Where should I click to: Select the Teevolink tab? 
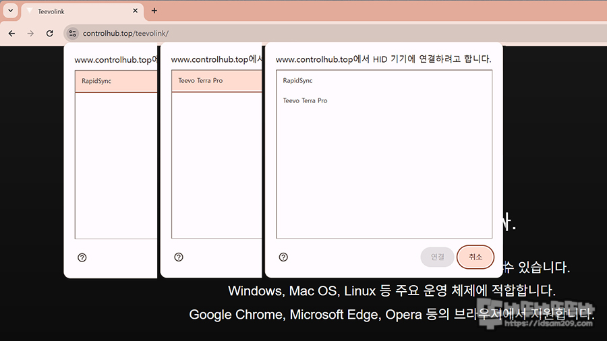coord(82,11)
